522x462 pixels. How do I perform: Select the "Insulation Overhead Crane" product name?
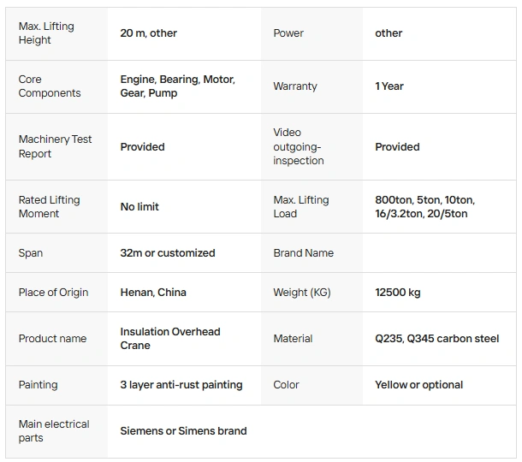tap(170, 339)
